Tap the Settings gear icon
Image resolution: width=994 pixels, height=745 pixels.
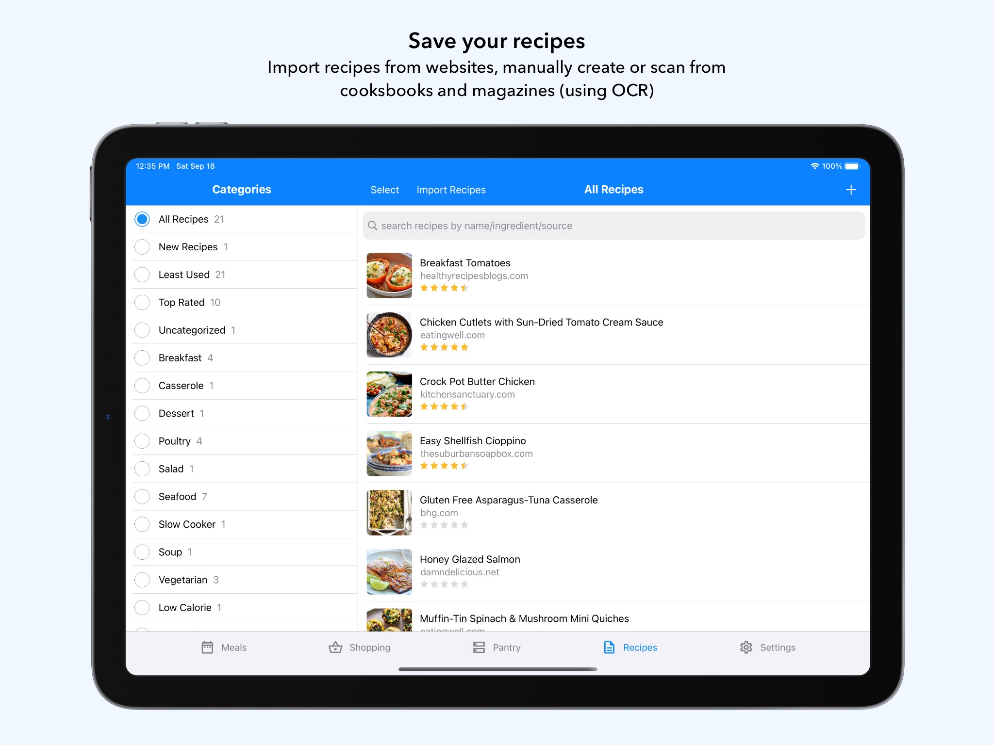[747, 647]
